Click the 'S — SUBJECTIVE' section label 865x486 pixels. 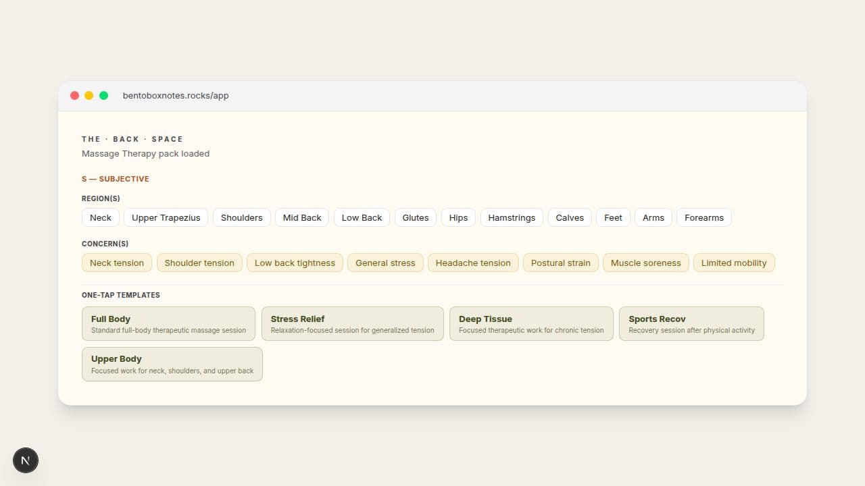116,179
